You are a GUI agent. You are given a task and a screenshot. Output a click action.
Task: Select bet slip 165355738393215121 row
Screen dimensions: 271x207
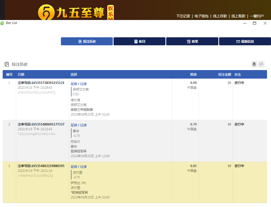(x=41, y=83)
